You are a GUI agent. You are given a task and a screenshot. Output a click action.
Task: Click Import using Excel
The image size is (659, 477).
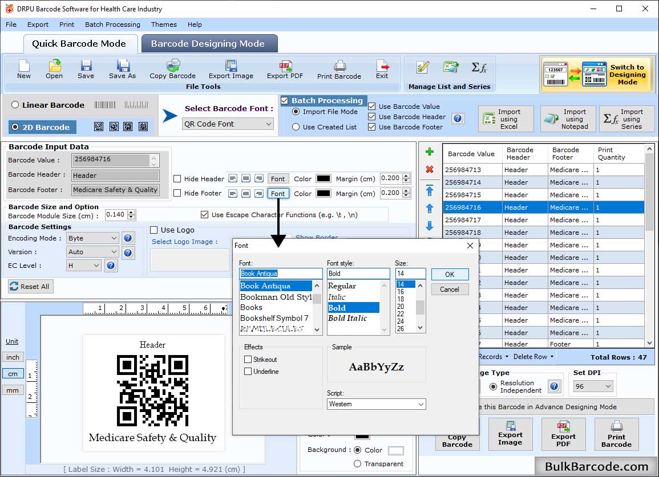click(506, 119)
